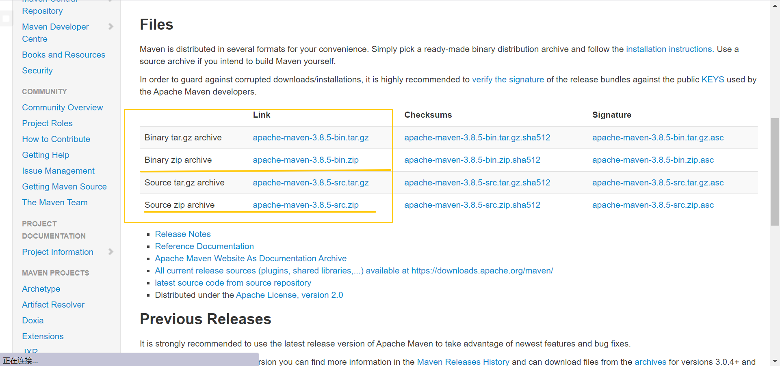This screenshot has height=366, width=780.
Task: Open the public KEYS link
Action: 713,80
